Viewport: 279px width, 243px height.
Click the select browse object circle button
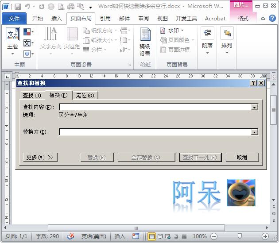pyautogui.click(x=274, y=213)
